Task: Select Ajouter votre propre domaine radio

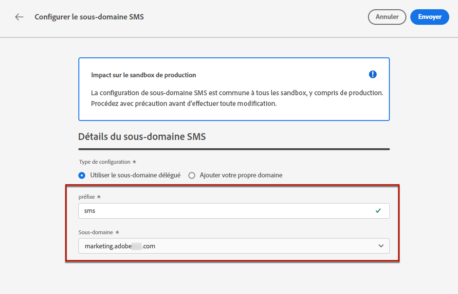Action: click(192, 175)
